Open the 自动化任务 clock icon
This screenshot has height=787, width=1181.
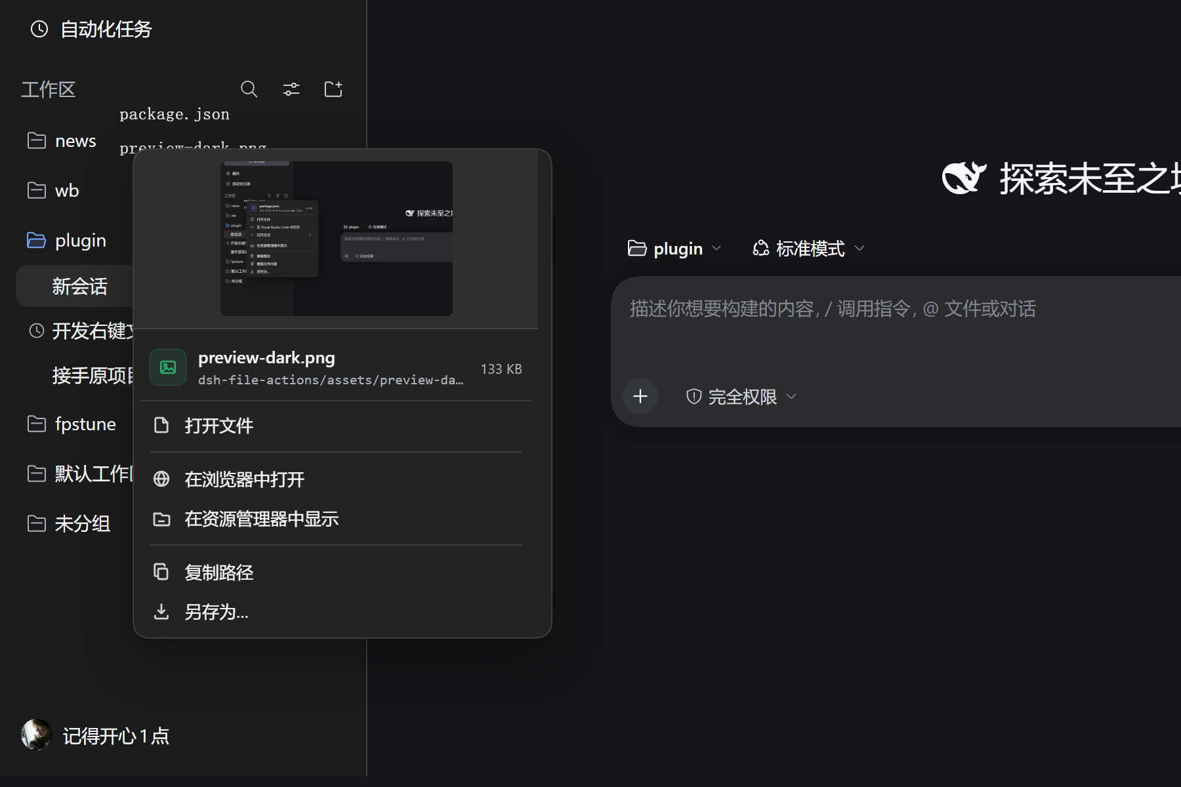[x=39, y=29]
